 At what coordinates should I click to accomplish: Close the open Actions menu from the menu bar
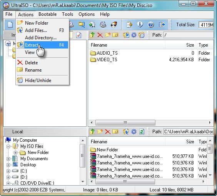(x=26, y=15)
